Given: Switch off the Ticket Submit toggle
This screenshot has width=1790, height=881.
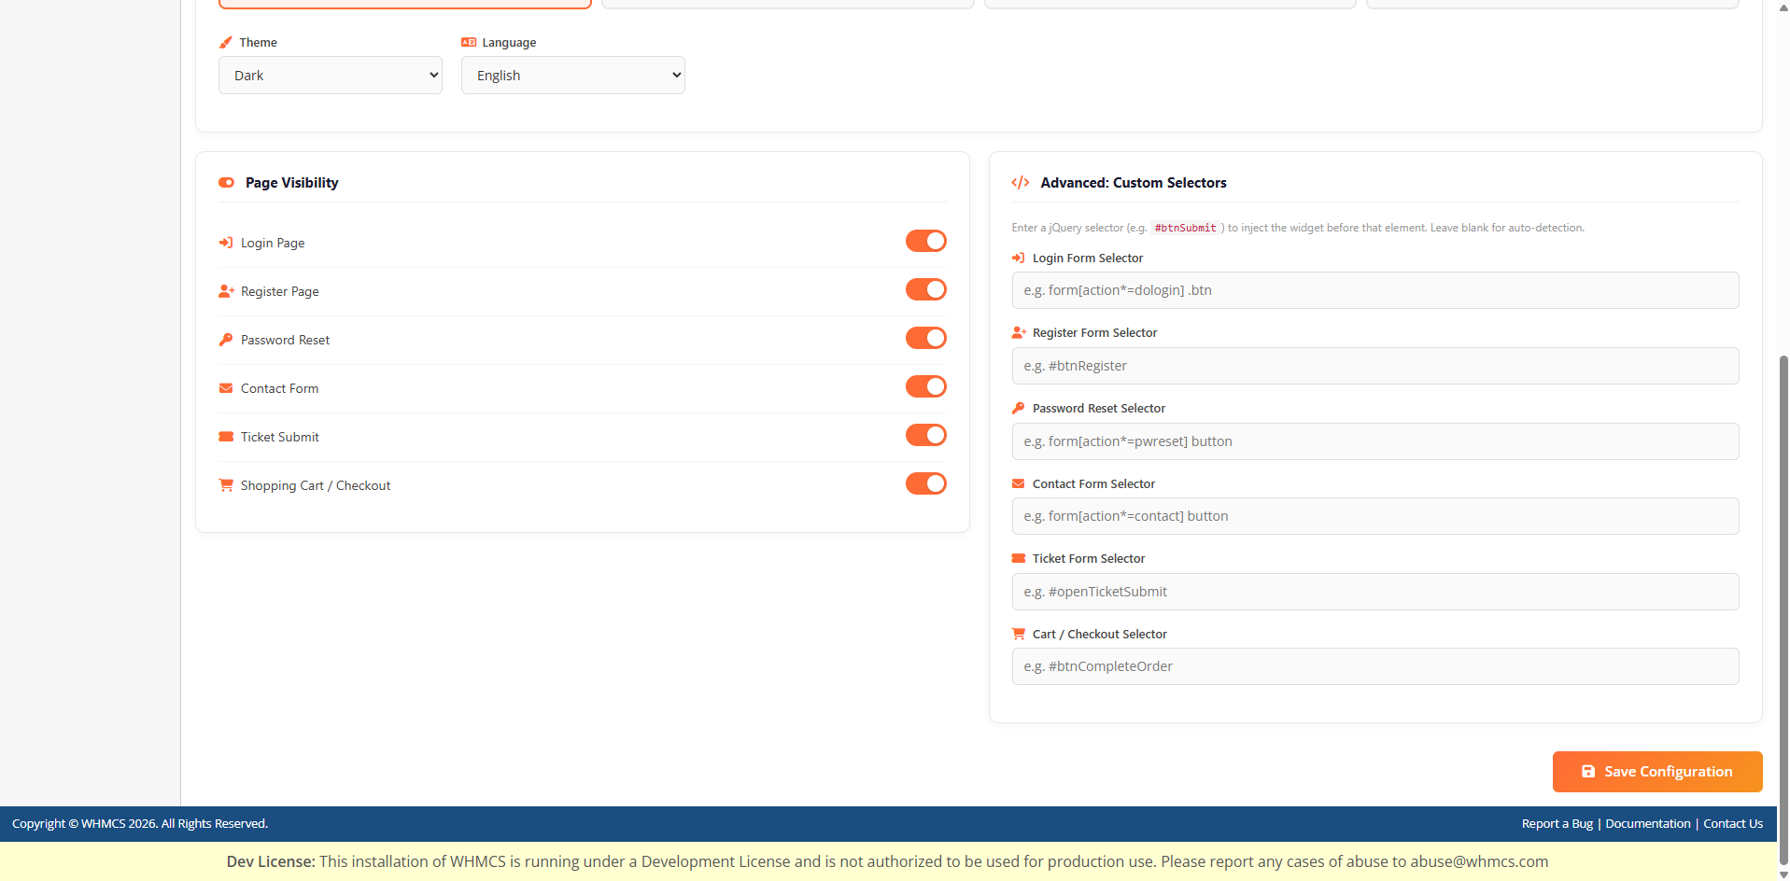Looking at the screenshot, I should point(925,435).
